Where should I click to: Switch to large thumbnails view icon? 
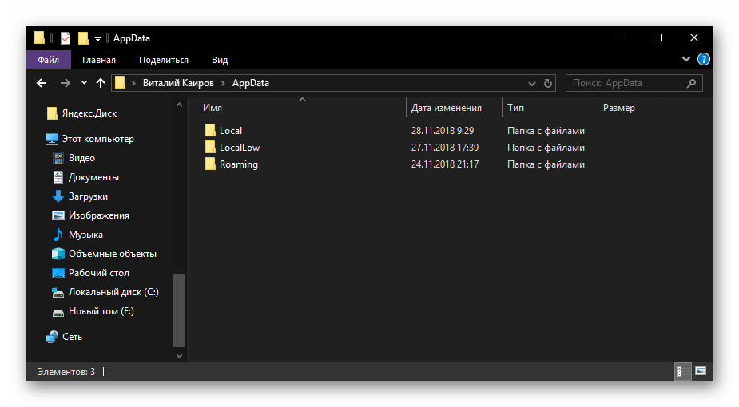coord(701,371)
